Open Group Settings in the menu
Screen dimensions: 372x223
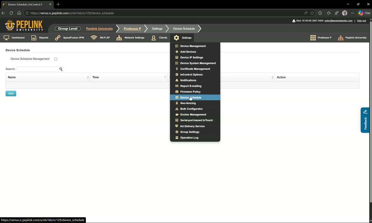click(190, 132)
